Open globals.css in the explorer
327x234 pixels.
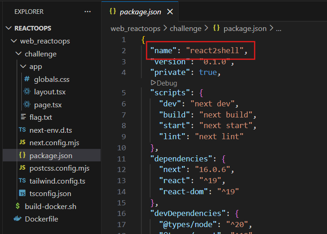52,80
